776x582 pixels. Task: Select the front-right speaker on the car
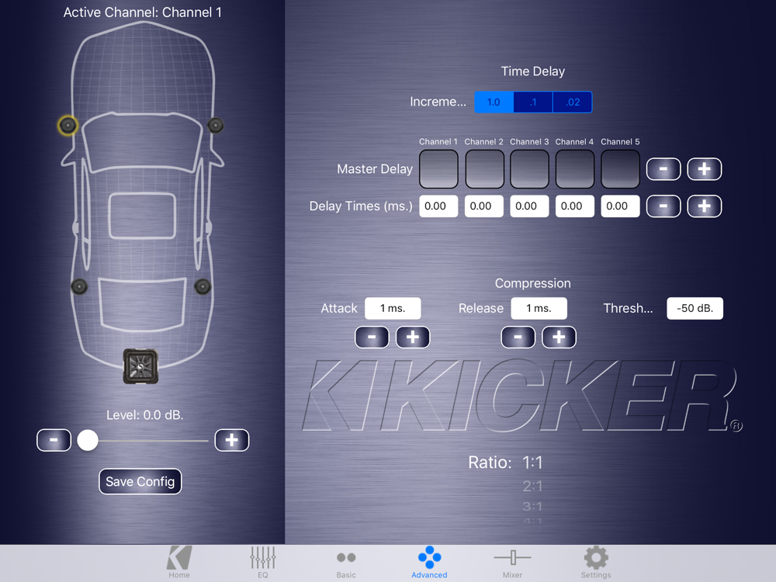(x=215, y=125)
